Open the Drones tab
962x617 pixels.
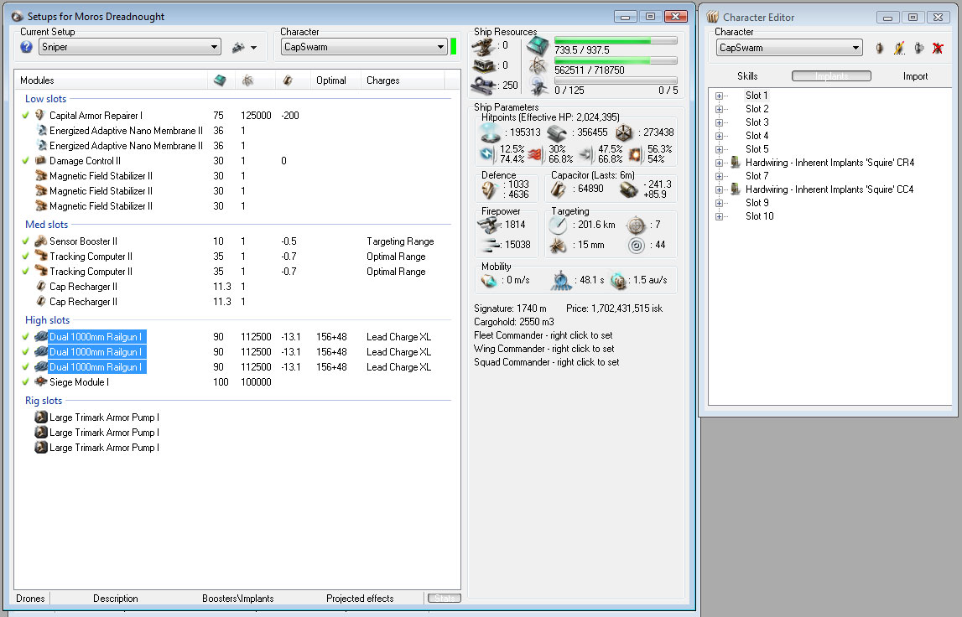[30, 599]
